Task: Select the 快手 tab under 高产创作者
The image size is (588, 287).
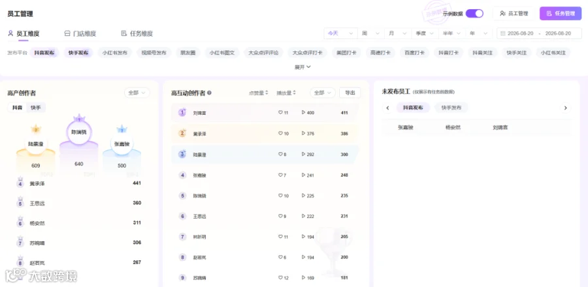Action: (36, 108)
